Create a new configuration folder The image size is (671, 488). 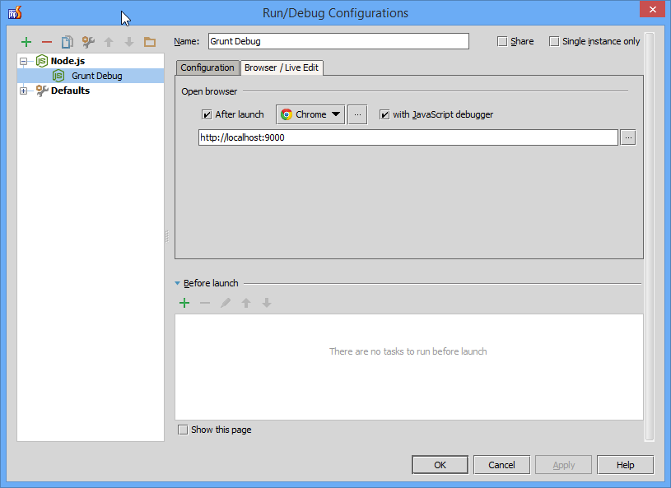click(x=150, y=42)
